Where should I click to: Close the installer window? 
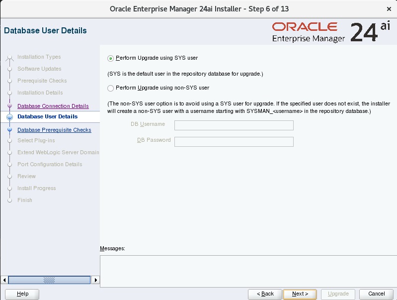[389, 9]
